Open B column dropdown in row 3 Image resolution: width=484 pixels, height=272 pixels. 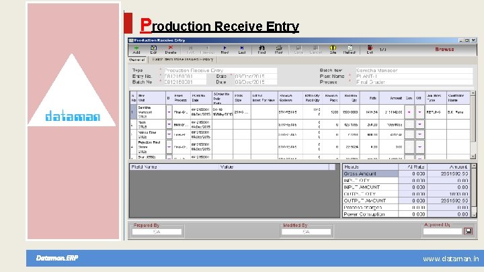tap(169, 134)
